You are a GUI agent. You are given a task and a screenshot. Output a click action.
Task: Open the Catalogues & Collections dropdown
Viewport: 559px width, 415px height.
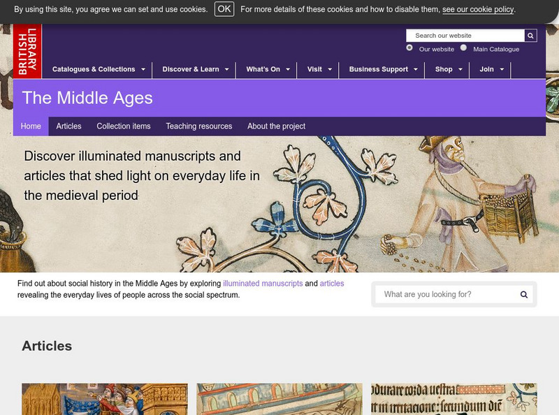[x=97, y=70]
